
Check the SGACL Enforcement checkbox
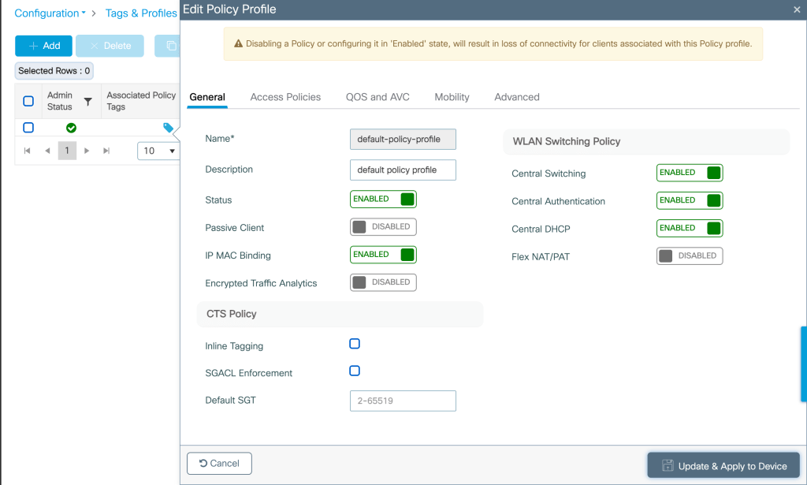(x=355, y=371)
